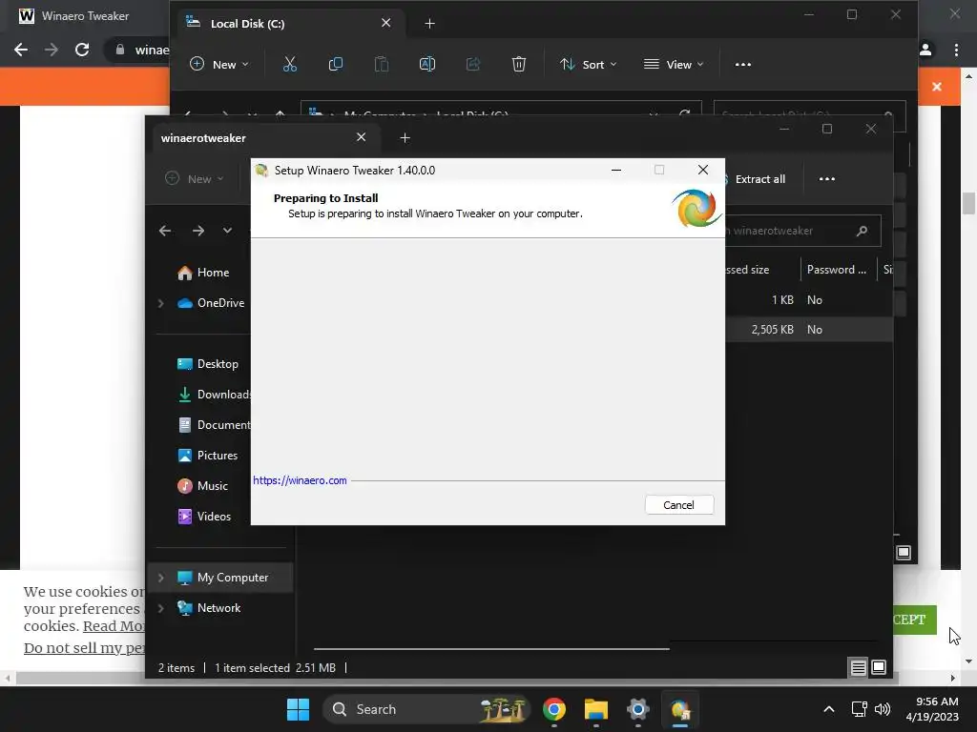
Task: Open Videos in the navigation pane
Action: [205, 517]
